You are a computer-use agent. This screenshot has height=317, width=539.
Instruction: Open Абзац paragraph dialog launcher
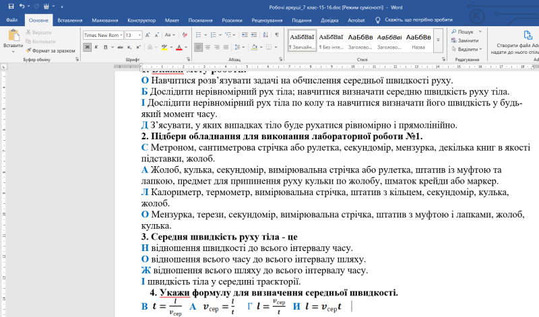tap(281, 59)
